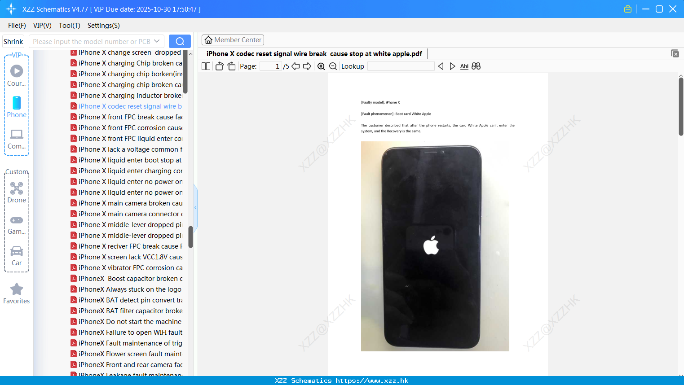Open iPhoneX BAT detect pin convert file

[126, 300]
